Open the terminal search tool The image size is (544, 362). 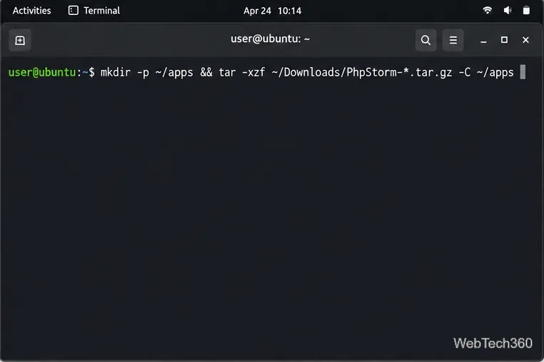coord(425,40)
